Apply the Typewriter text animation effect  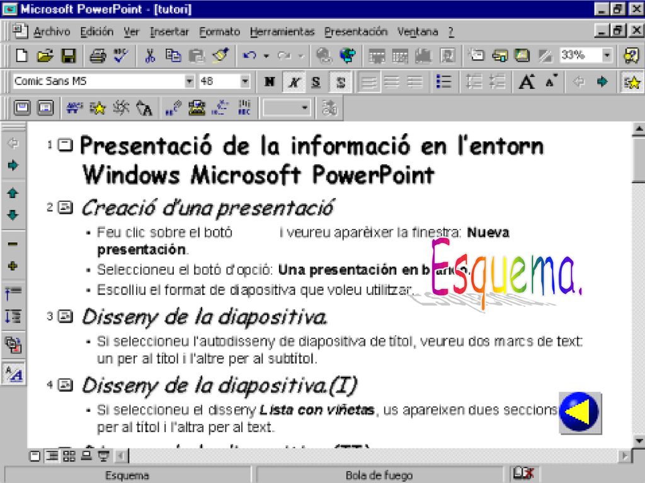(x=197, y=108)
